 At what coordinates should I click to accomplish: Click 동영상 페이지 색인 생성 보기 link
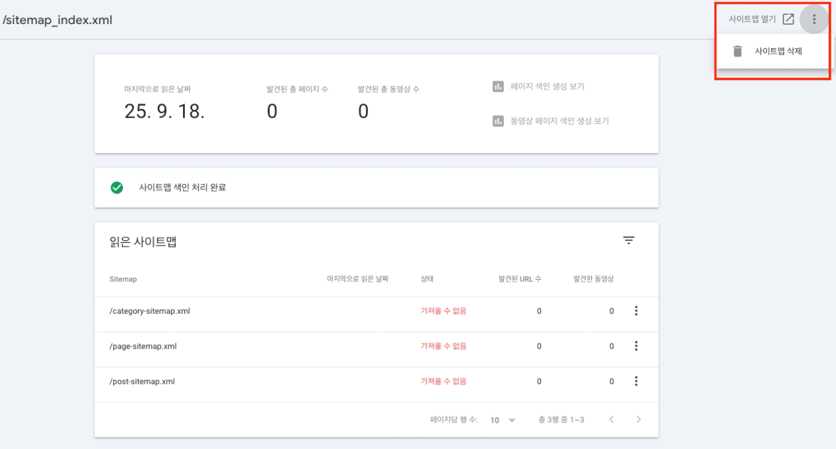point(560,121)
